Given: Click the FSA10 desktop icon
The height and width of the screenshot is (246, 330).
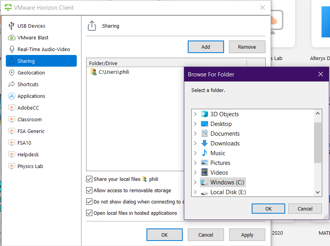Looking at the screenshot, I should [12, 143].
